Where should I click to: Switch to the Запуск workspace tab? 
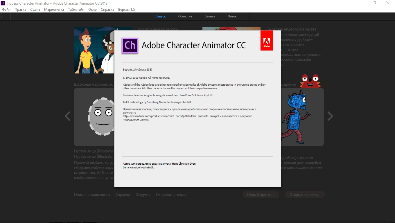point(161,16)
